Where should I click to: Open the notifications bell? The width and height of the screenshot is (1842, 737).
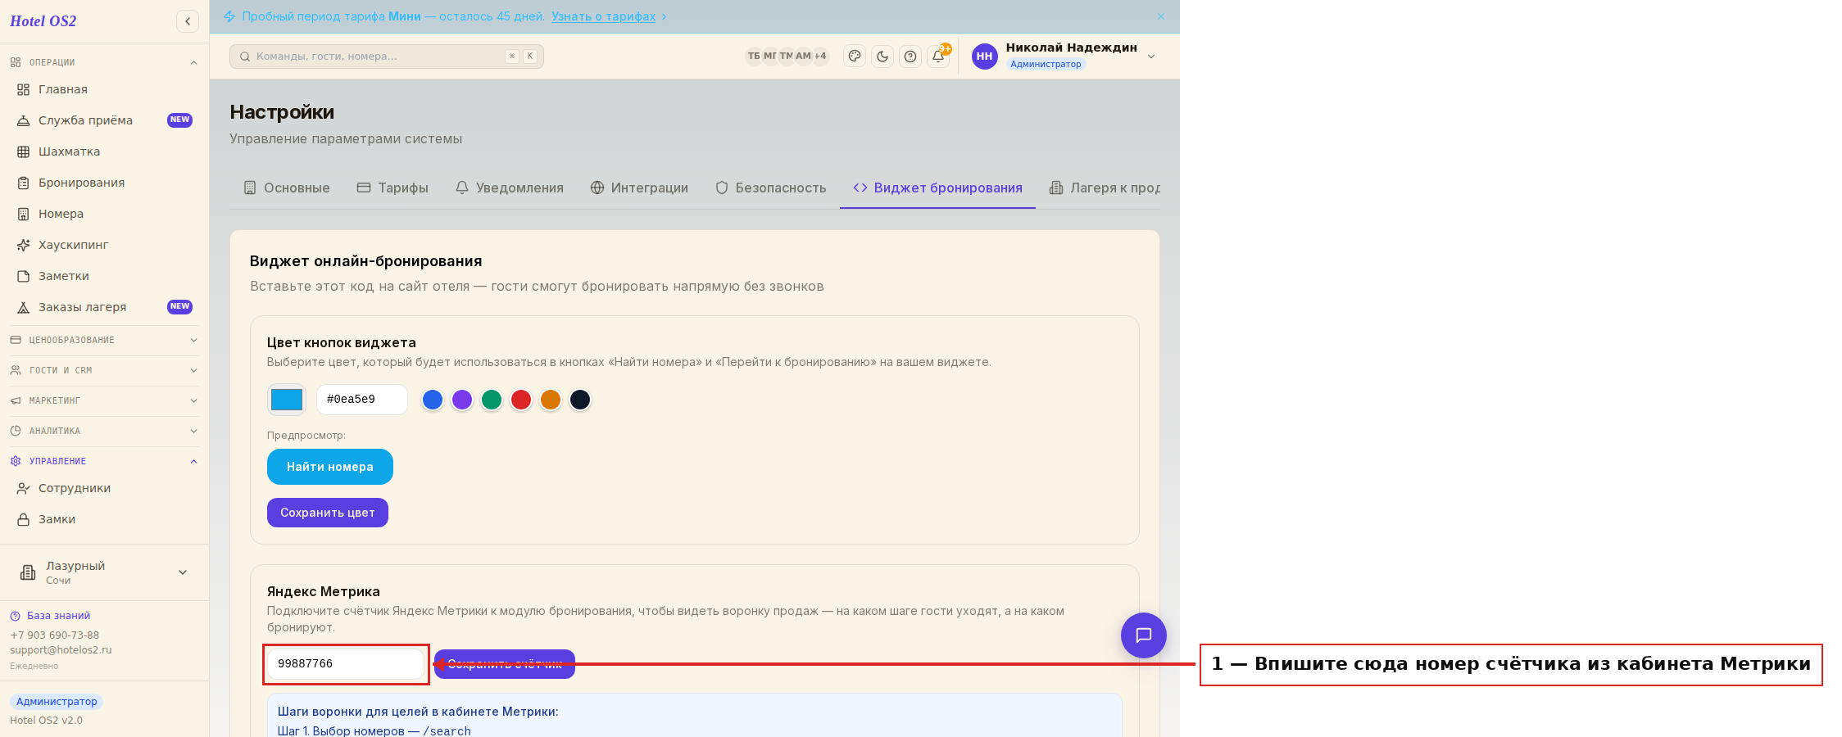point(938,57)
